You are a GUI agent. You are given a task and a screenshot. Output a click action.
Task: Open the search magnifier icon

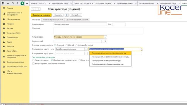[x=18, y=3]
